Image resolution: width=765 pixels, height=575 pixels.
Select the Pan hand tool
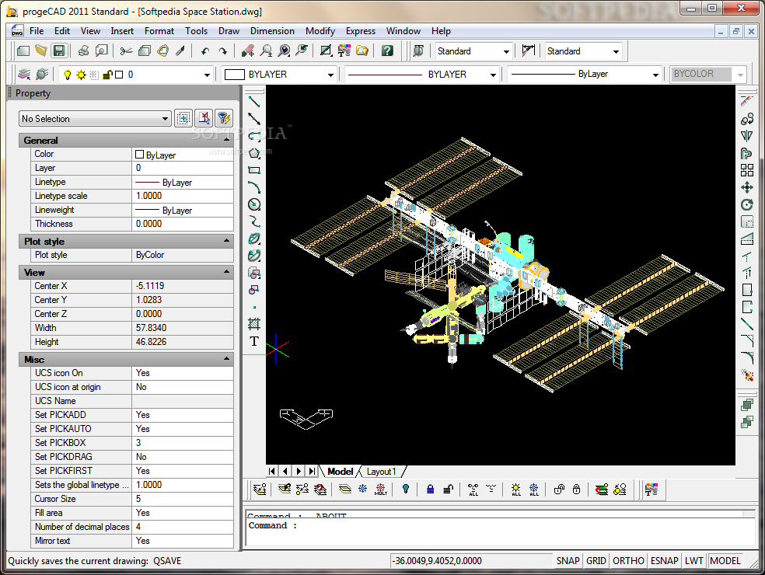point(248,51)
